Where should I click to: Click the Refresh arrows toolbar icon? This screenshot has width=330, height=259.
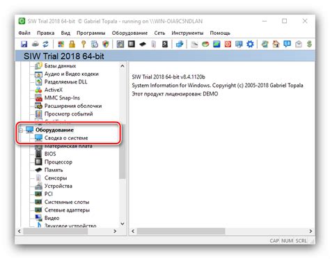(x=46, y=44)
